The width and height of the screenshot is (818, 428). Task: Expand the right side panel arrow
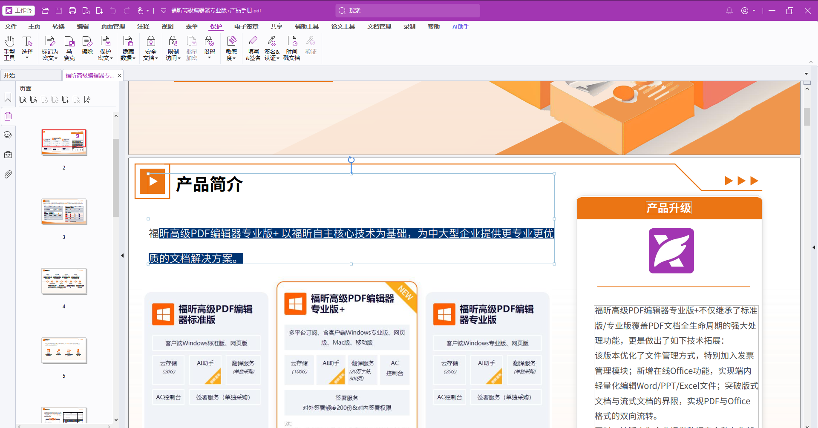[x=814, y=247]
